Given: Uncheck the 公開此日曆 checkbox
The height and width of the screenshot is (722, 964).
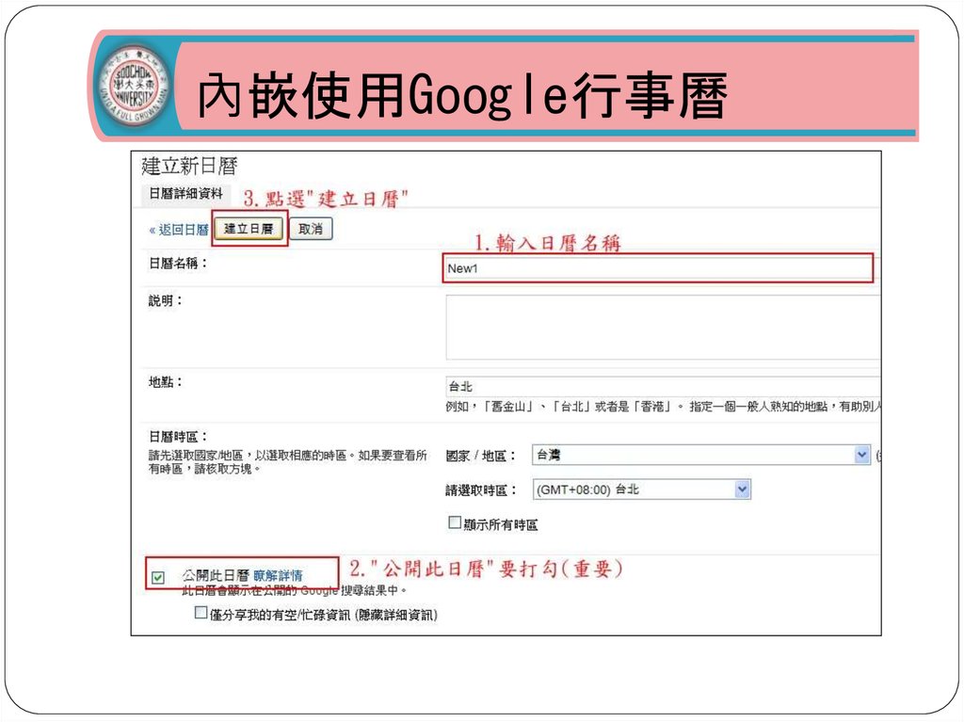Looking at the screenshot, I should point(158,577).
